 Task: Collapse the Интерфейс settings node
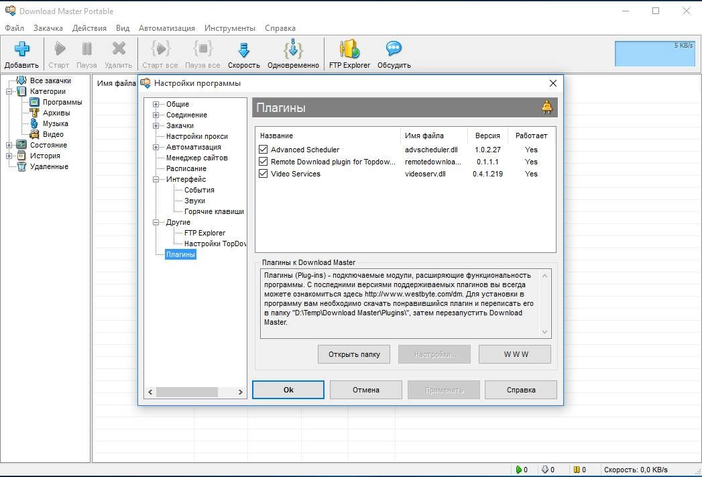click(x=156, y=180)
